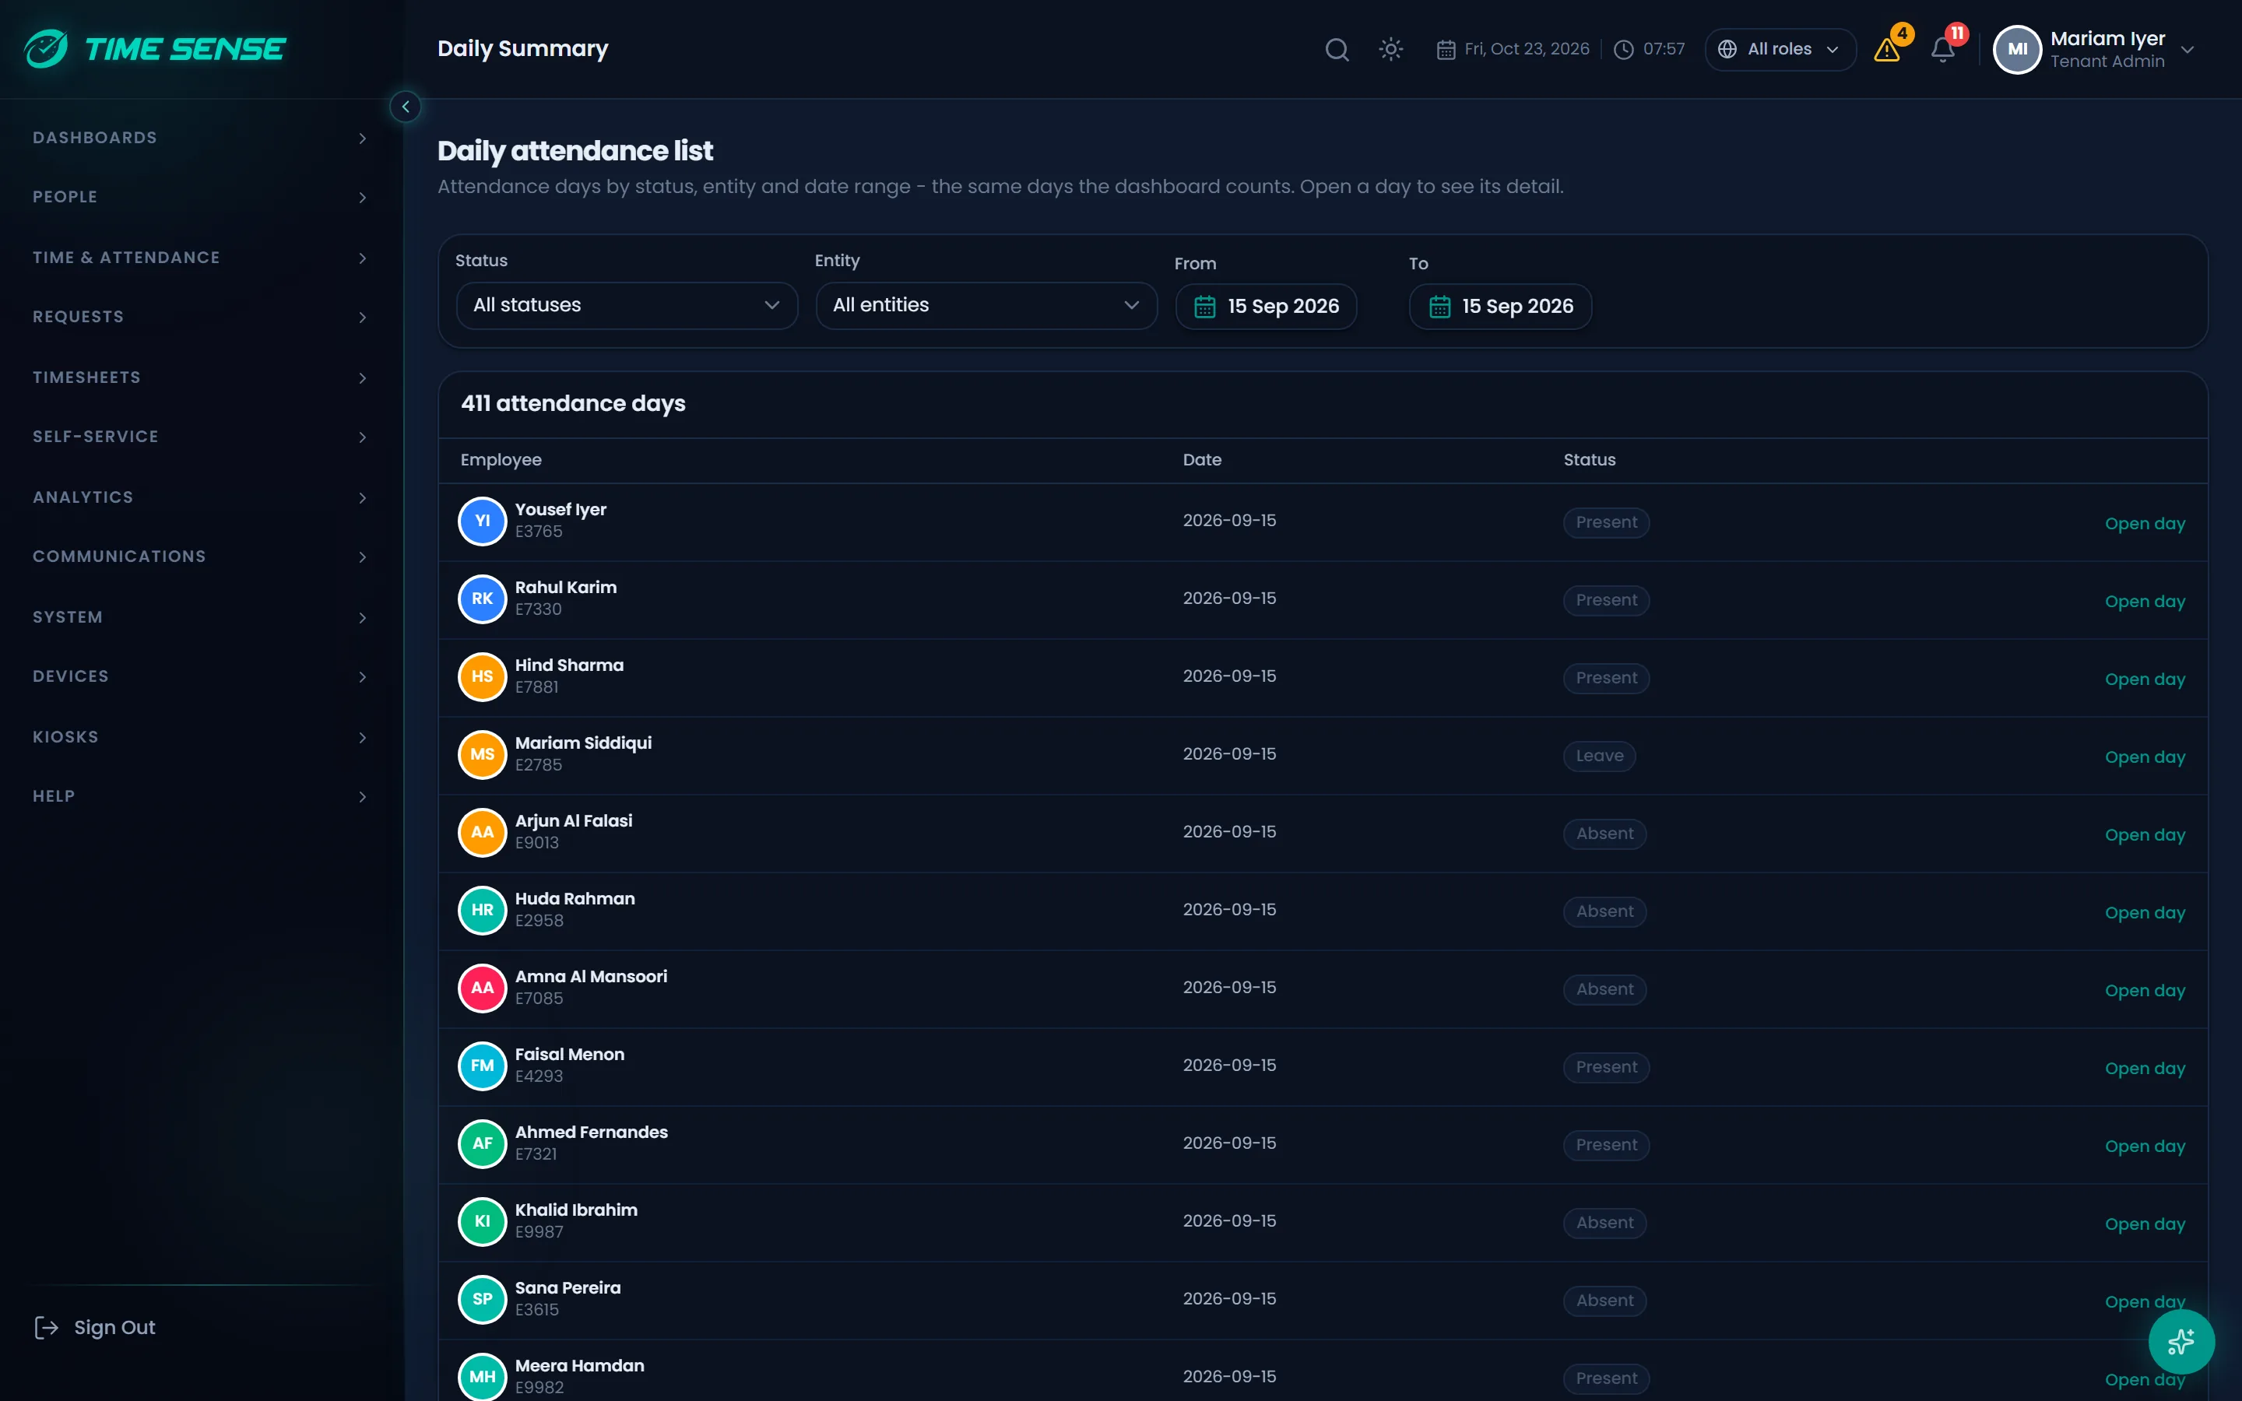Screen dimensions: 2242x1401
Task: Click calendar icon in To date field
Action: click(1439, 307)
